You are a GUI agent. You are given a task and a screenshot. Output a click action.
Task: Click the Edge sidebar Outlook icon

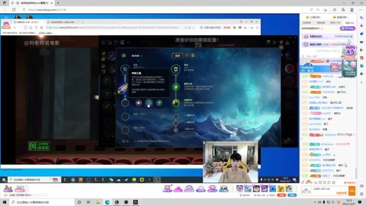tap(361, 65)
